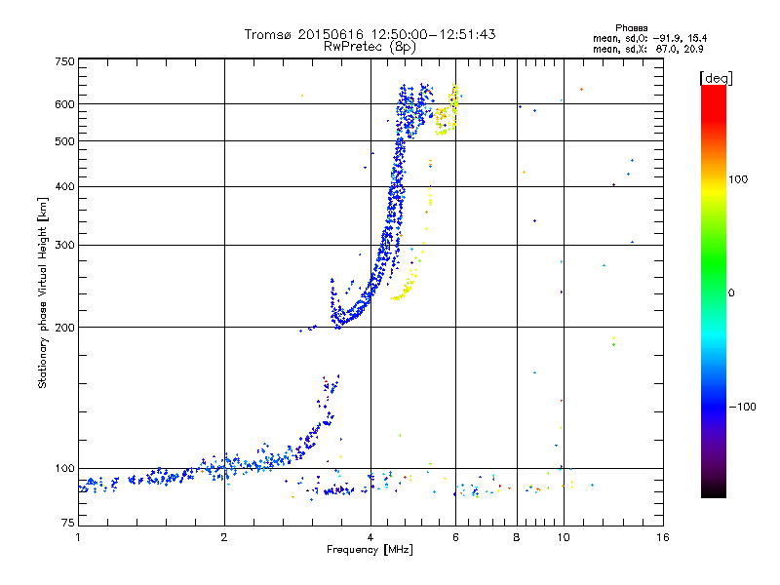Click the 1 x-axis tick label
The height and width of the screenshot is (585, 780).
(x=78, y=537)
